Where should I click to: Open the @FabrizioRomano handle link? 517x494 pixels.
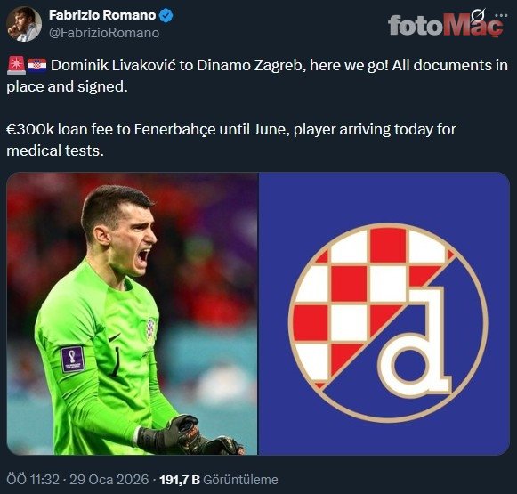point(104,33)
